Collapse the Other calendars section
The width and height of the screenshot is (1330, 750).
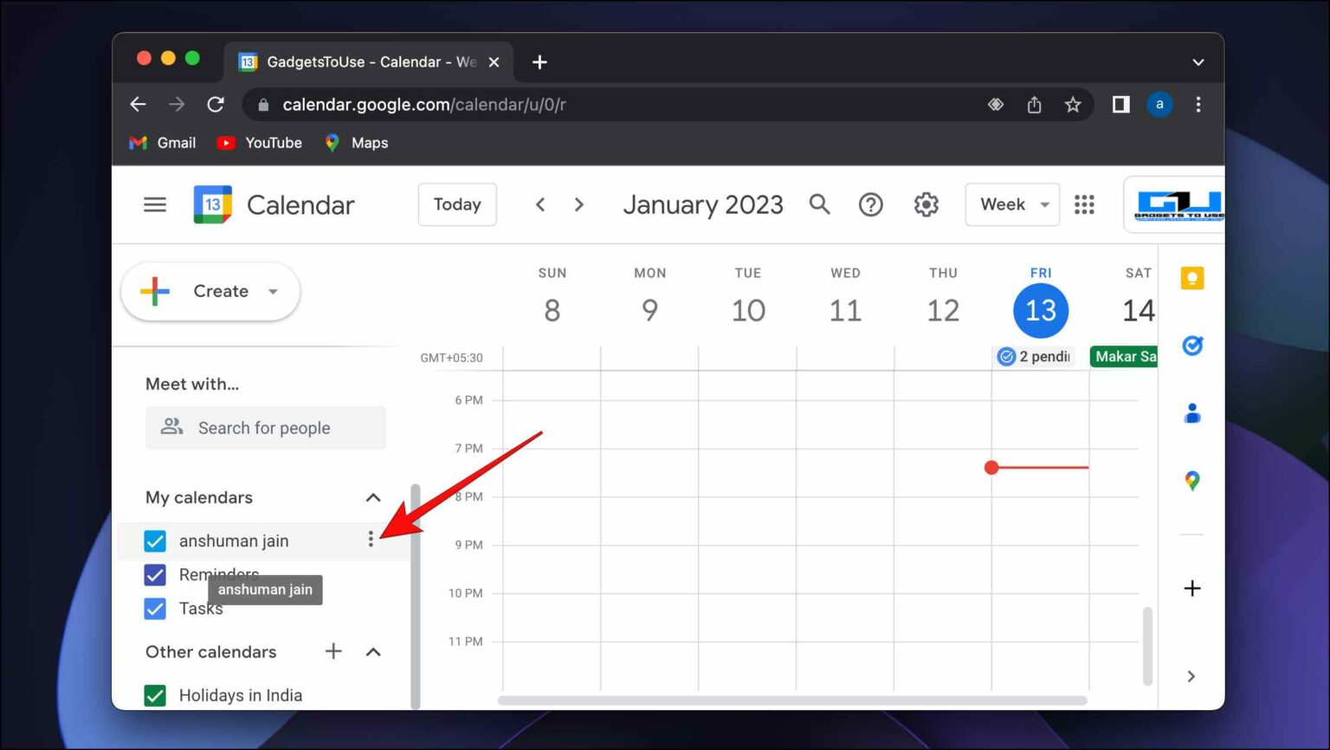tap(373, 651)
